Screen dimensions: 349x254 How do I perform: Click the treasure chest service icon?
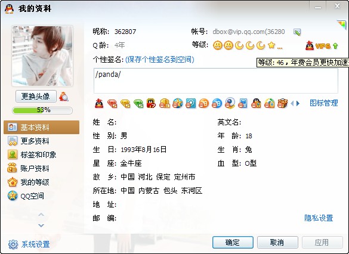tap(282, 103)
